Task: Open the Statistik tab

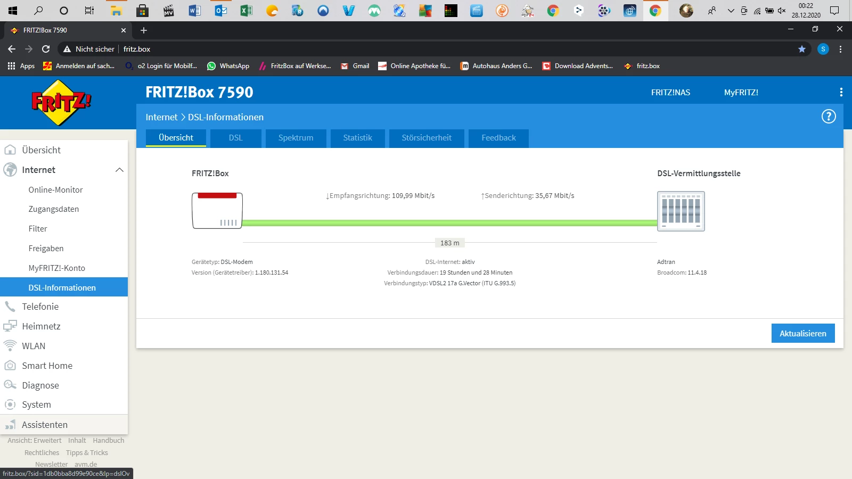Action: tap(358, 138)
